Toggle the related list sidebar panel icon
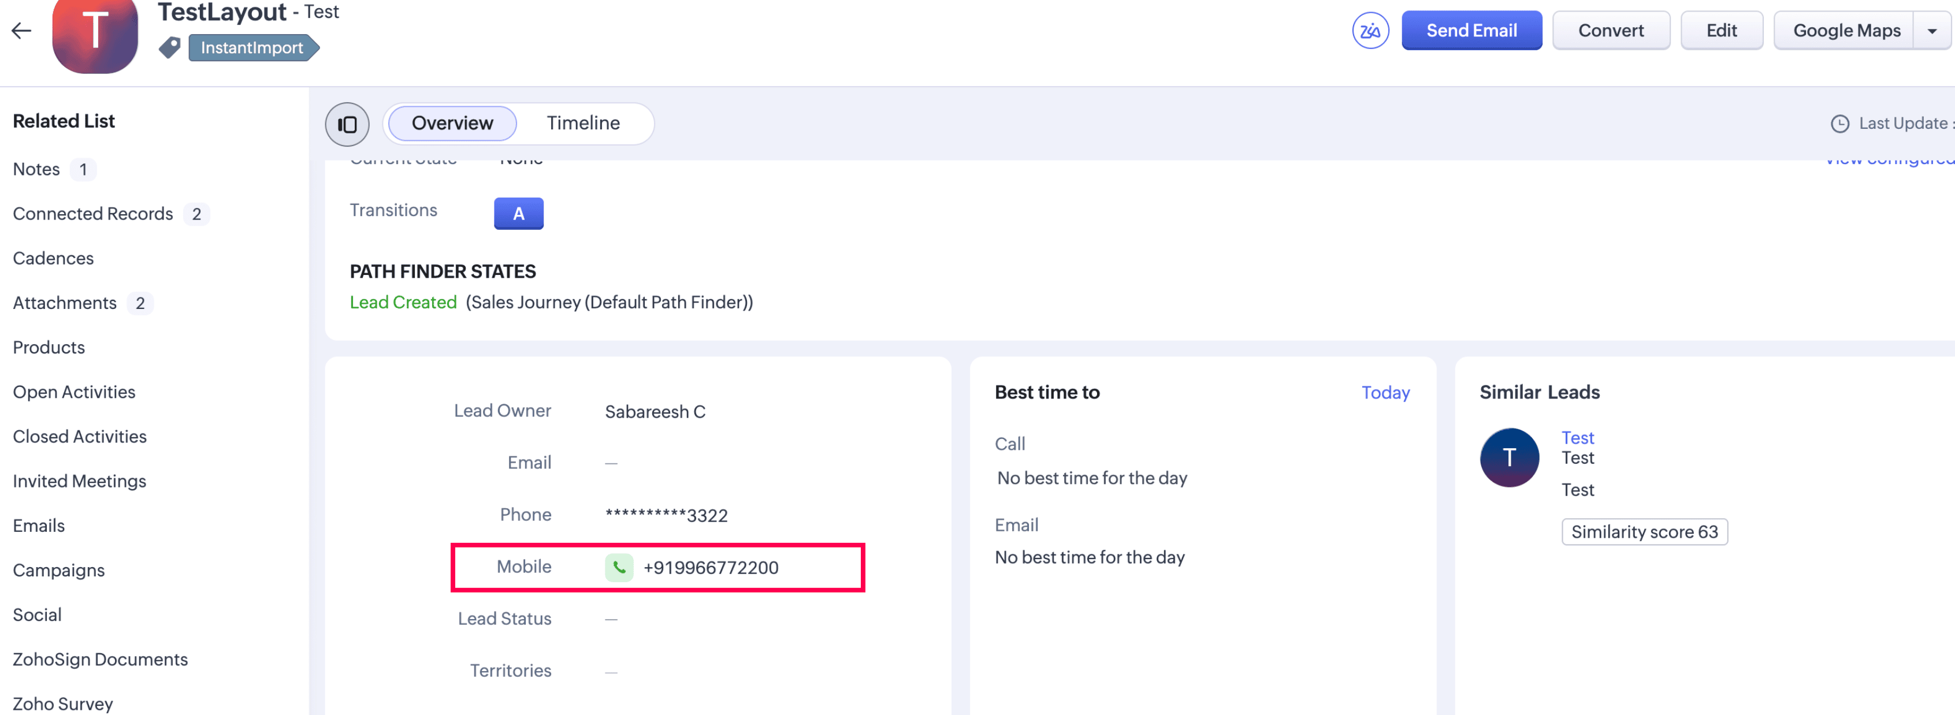 click(347, 124)
